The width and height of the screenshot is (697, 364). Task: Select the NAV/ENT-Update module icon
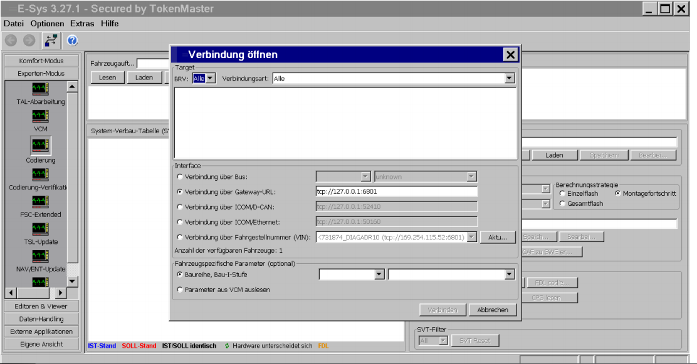pyautogui.click(x=41, y=256)
